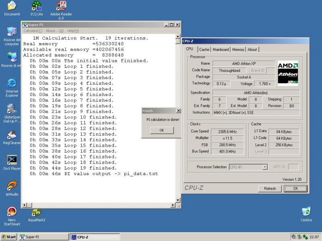This screenshot has width=322, height=241.
Task: Click the Package value Socket A
Action: click(244, 77)
